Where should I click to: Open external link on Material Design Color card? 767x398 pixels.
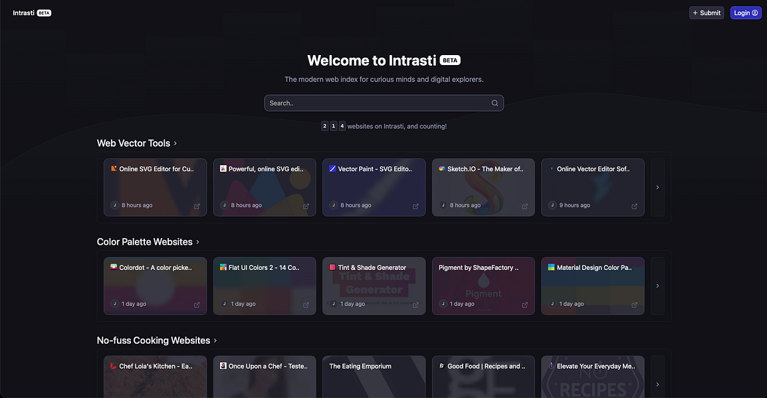click(634, 304)
